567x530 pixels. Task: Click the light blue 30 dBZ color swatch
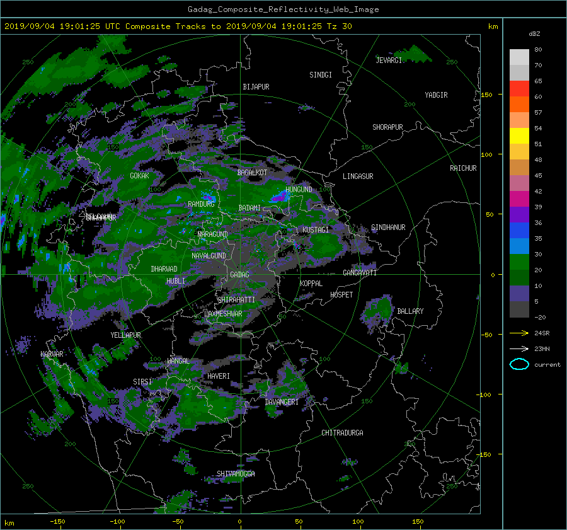pyautogui.click(x=519, y=246)
